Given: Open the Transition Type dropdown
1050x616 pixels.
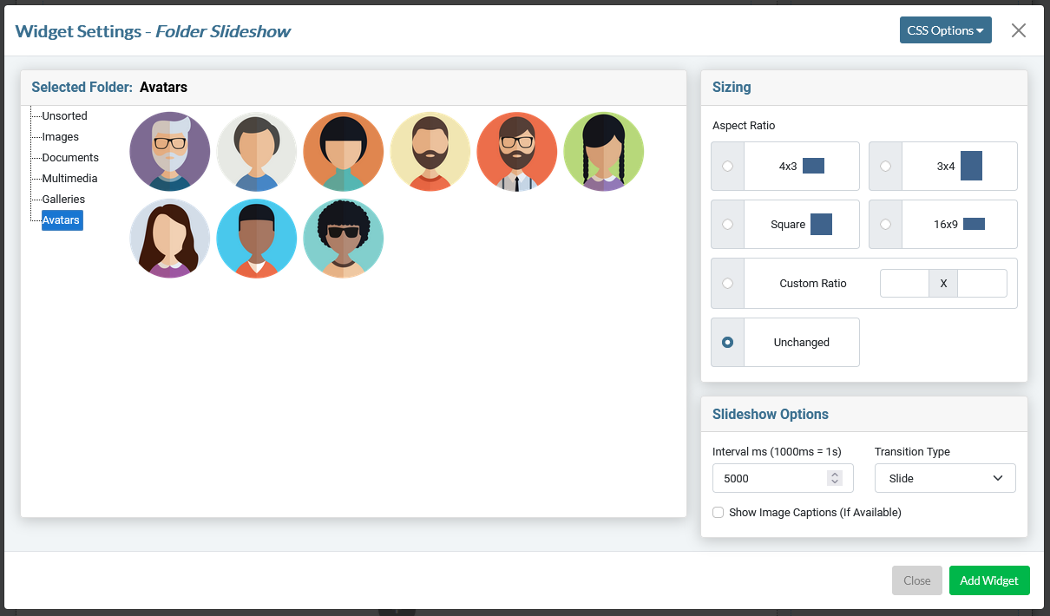Looking at the screenshot, I should [945, 478].
